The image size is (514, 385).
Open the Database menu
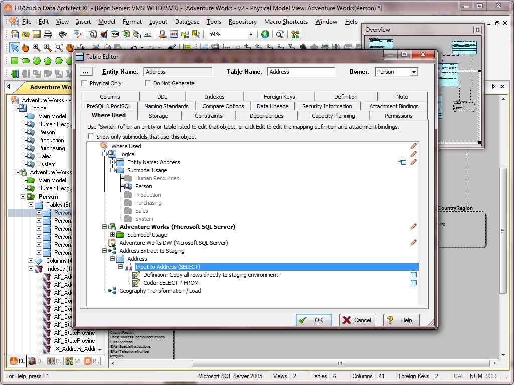point(187,22)
